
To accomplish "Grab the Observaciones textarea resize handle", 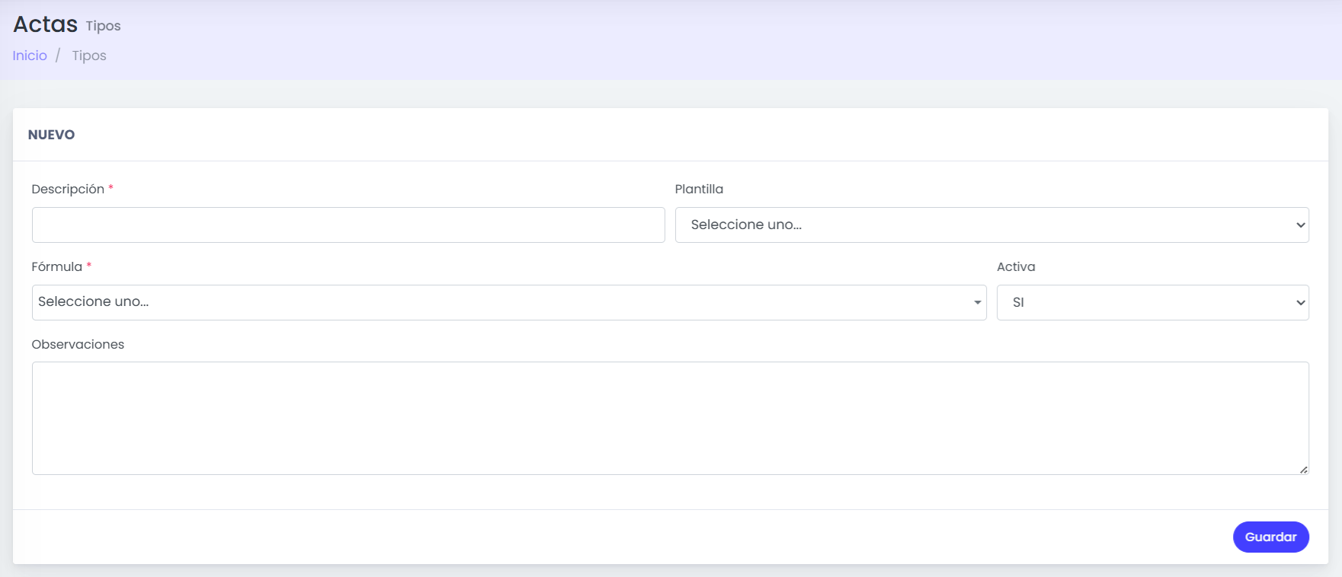I will coord(1304,470).
